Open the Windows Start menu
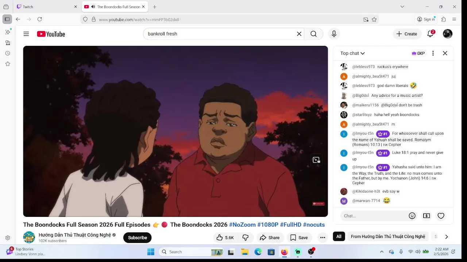Viewport: 467px width, 262px height. [x=151, y=252]
